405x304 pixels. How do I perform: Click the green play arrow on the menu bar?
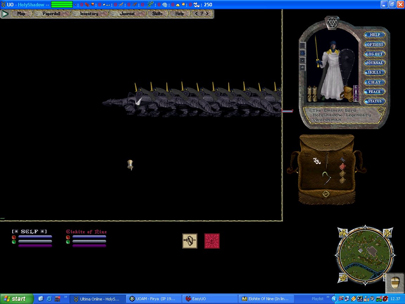(x=5, y=14)
